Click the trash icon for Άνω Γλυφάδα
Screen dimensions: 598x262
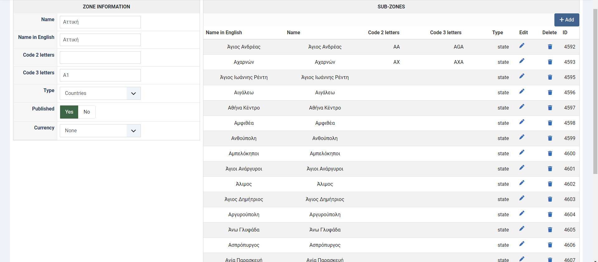click(550, 230)
